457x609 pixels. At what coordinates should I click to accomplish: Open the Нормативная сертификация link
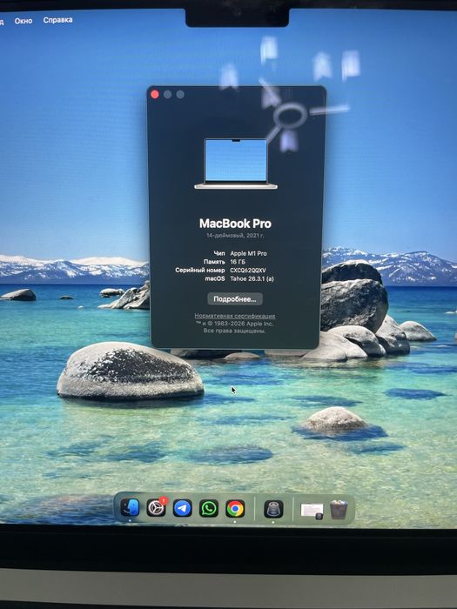[x=235, y=316]
